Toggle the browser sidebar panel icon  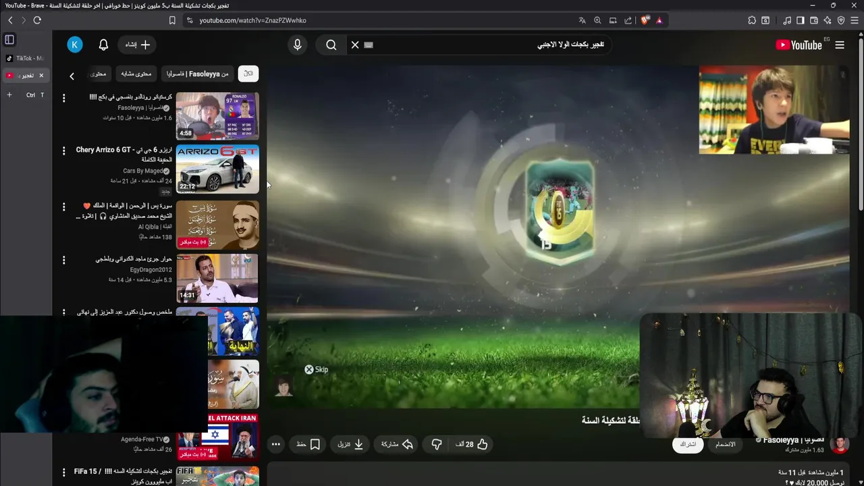pyautogui.click(x=800, y=20)
